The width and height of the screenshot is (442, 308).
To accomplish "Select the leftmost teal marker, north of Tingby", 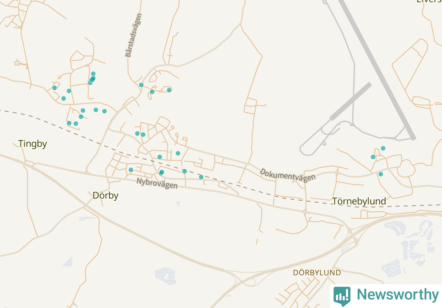I will [x=55, y=88].
